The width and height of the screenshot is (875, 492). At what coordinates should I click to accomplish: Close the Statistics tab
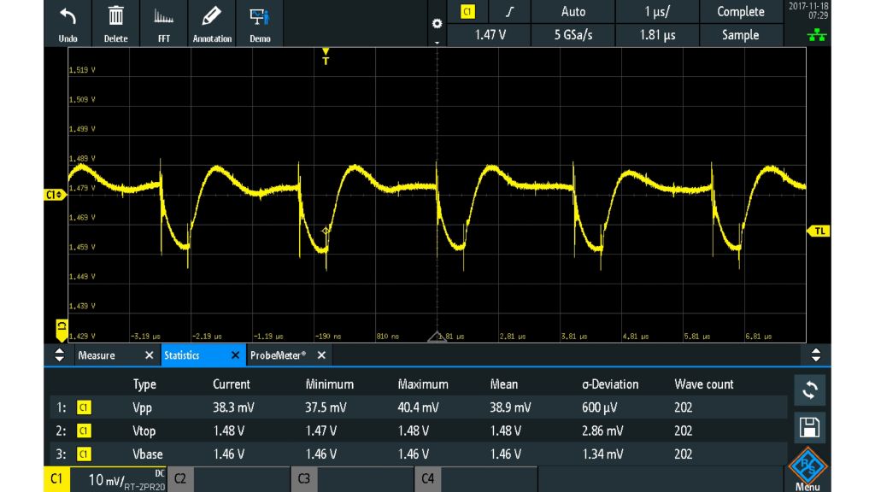click(235, 354)
